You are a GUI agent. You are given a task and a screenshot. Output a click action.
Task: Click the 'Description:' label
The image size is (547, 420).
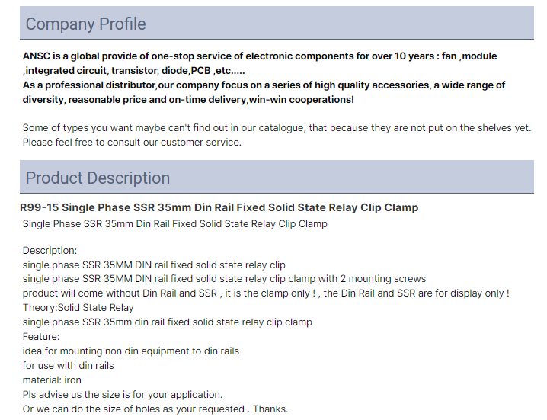[x=50, y=251]
